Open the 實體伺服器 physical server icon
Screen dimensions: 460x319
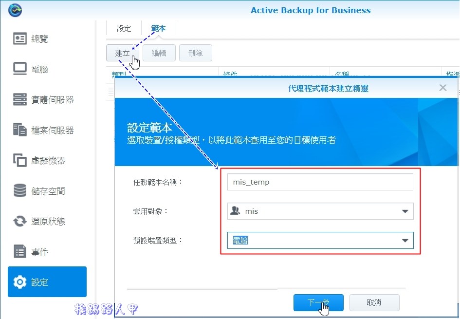pos(19,99)
